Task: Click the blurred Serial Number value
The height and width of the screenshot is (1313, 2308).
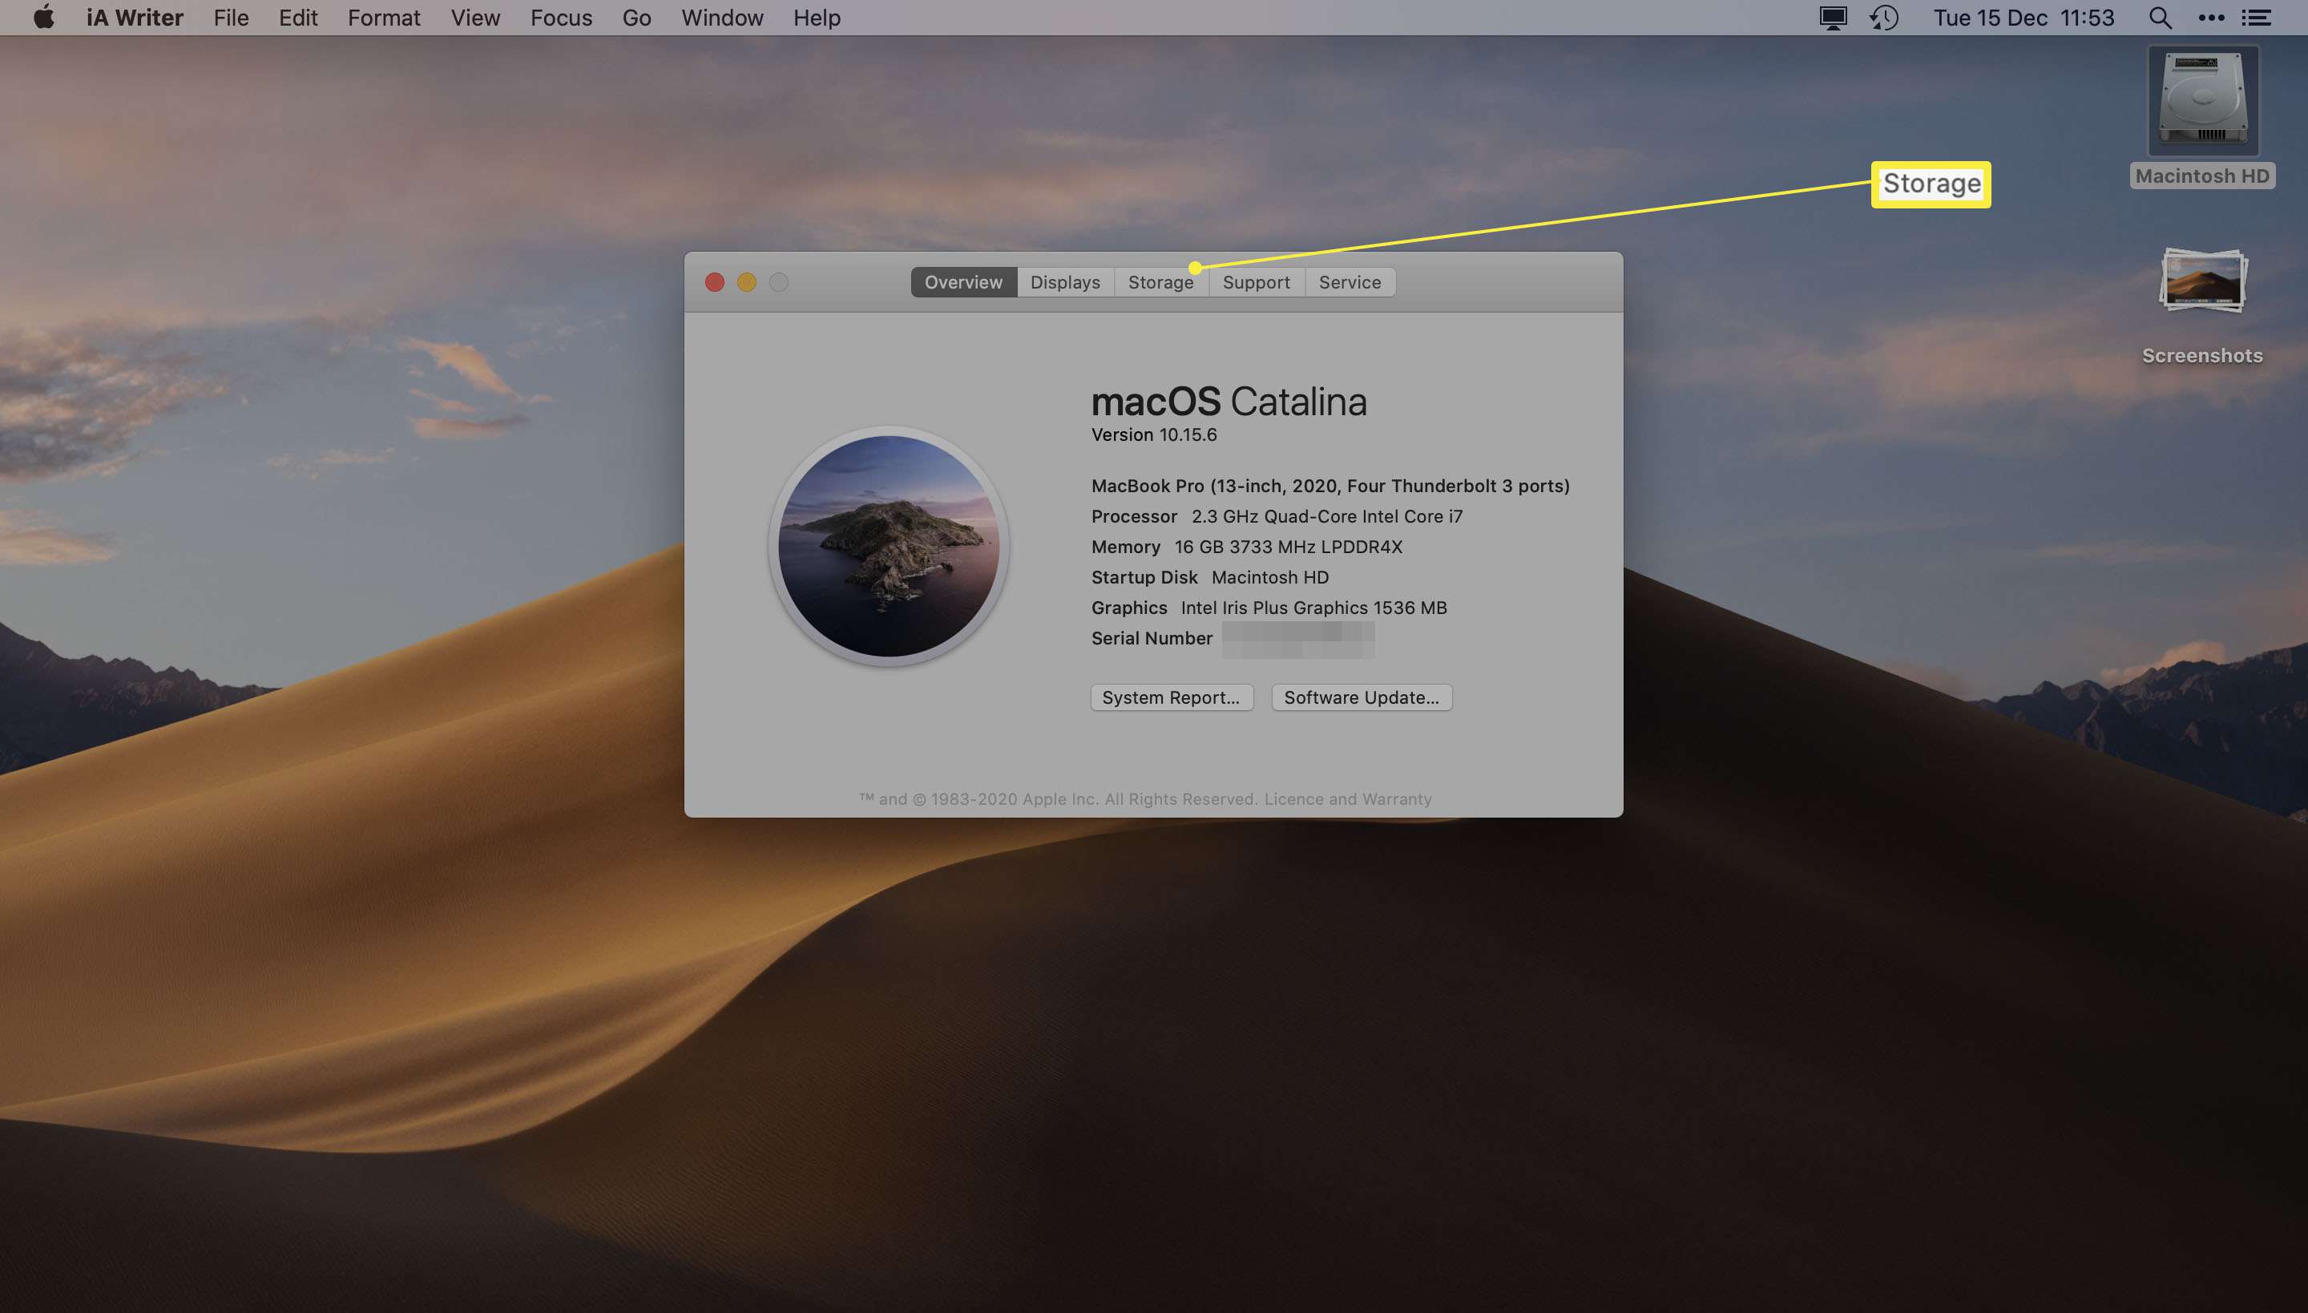Action: point(1298,638)
